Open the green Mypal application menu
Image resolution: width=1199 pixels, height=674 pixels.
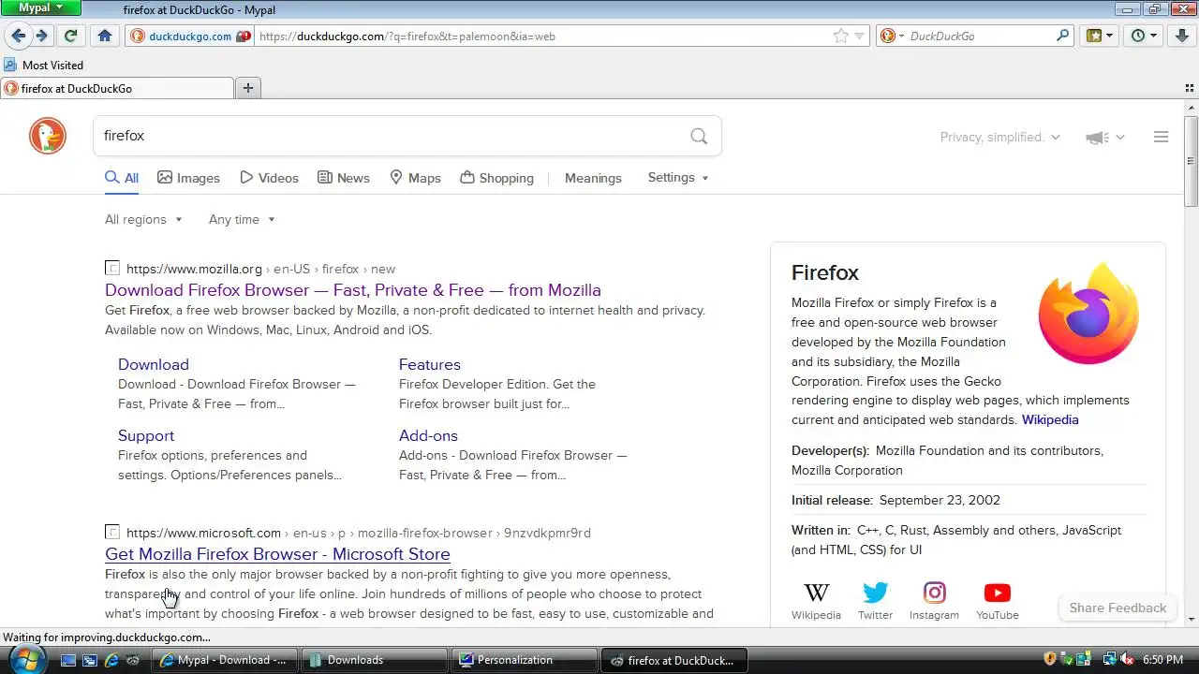40,7
